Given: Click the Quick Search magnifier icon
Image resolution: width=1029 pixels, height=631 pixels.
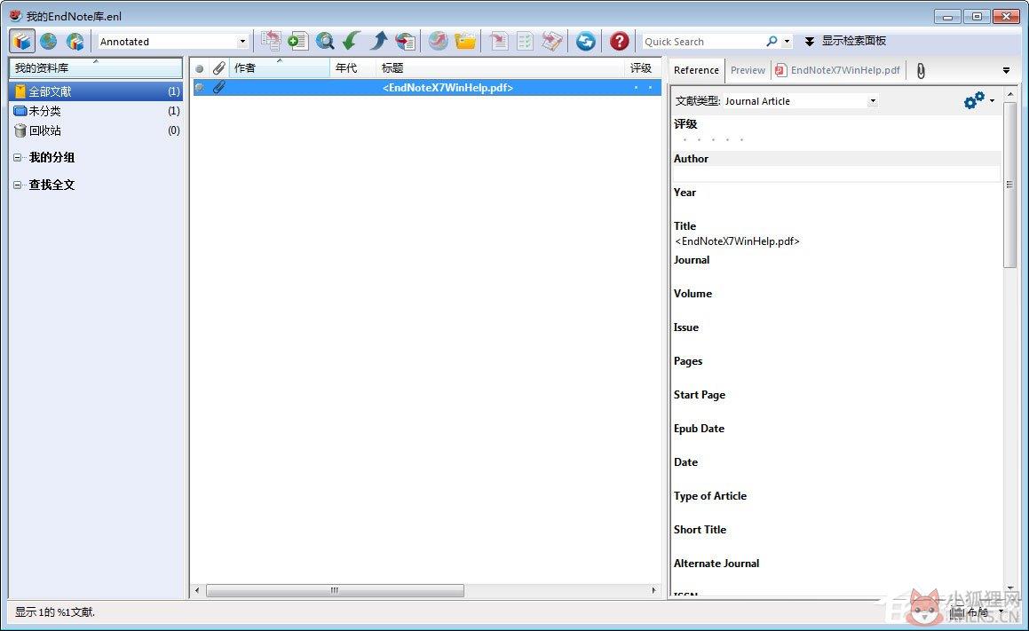Looking at the screenshot, I should tap(772, 42).
